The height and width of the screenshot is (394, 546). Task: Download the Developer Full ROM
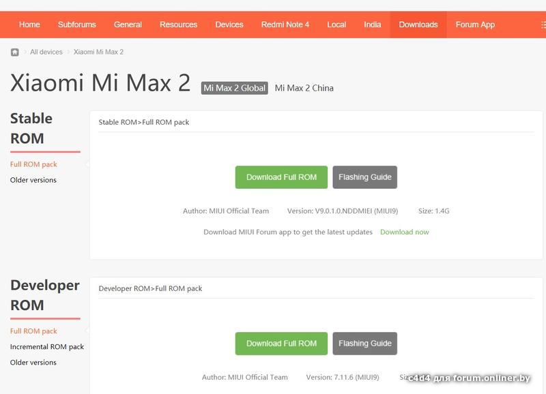coord(281,344)
